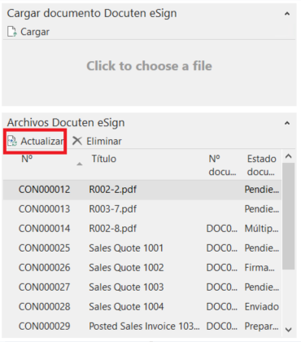
Task: Click the 'Click to choose a file' area
Action: (149, 66)
